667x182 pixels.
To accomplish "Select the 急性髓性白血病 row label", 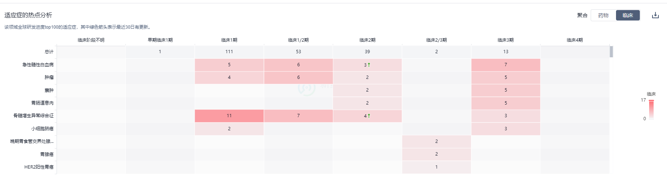I will tap(38, 65).
